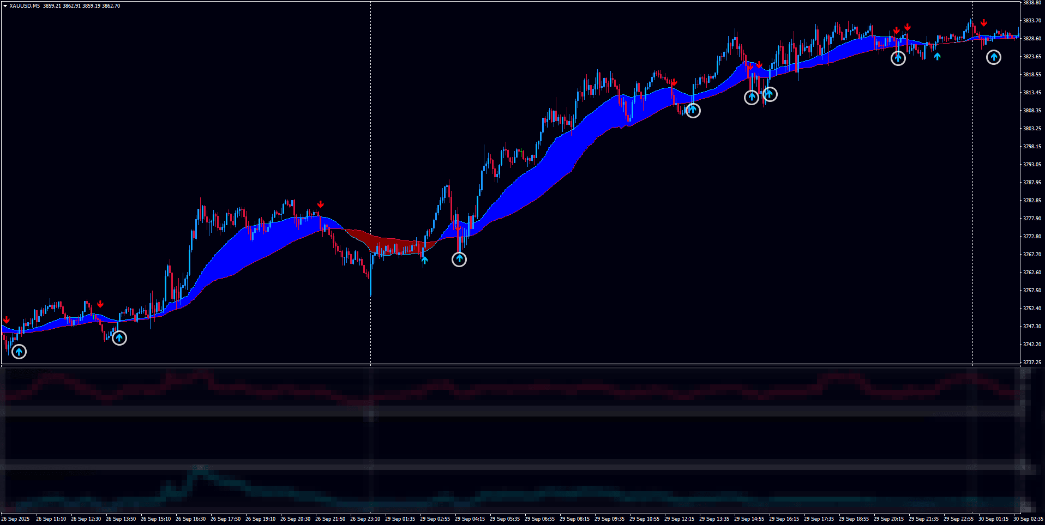Click the 29 Sep 08:15 time label
1045x525 pixels.
tap(575, 519)
